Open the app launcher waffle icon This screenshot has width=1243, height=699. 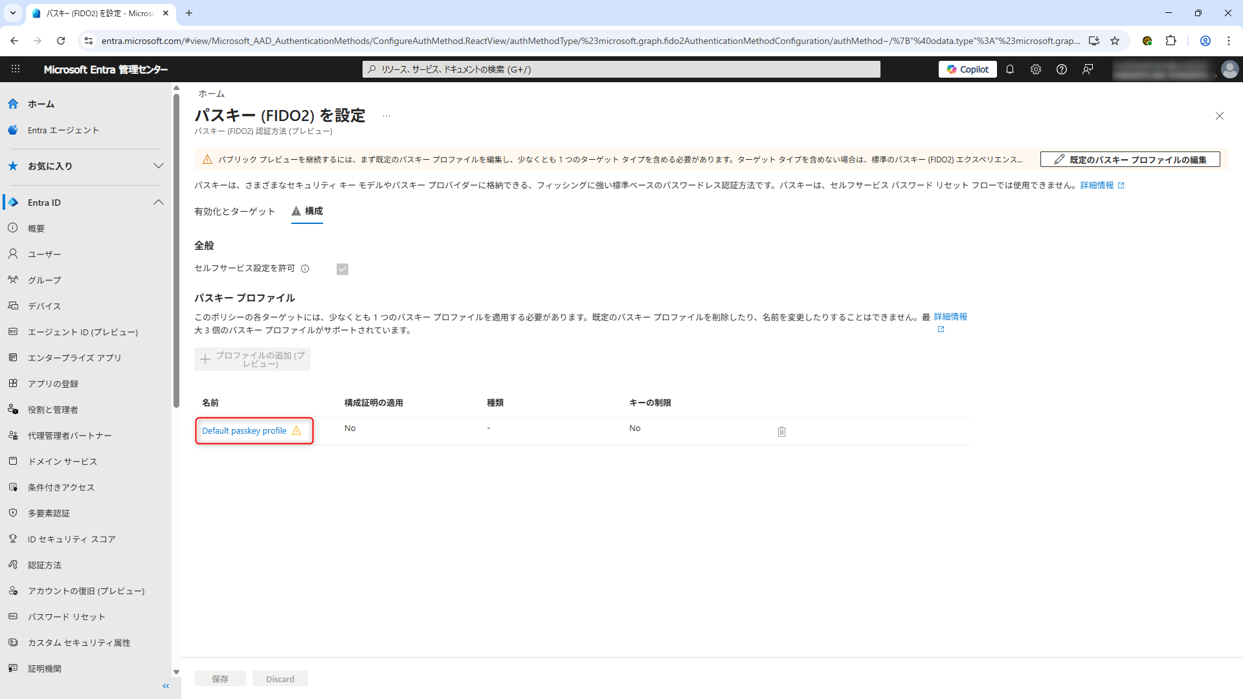(16, 69)
